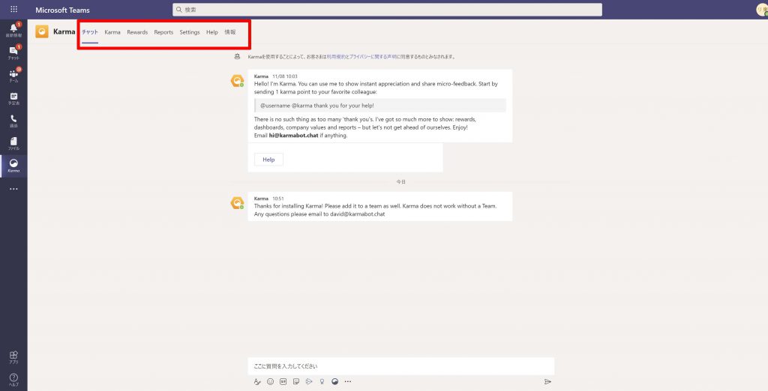Switch to the Reports tab
Image resolution: width=768 pixels, height=391 pixels.
tap(163, 32)
